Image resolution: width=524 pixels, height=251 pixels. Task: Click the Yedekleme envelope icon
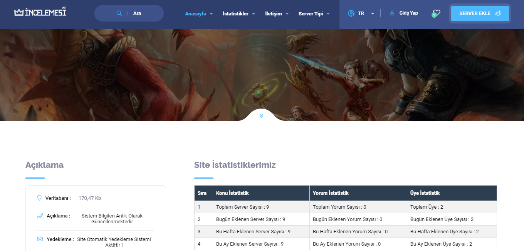click(x=40, y=239)
